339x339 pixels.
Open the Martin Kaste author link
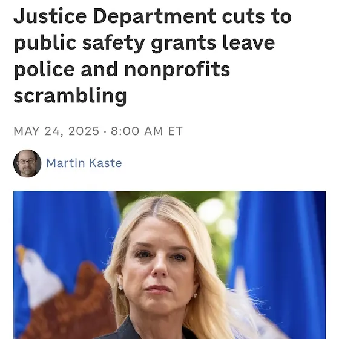[84, 163]
